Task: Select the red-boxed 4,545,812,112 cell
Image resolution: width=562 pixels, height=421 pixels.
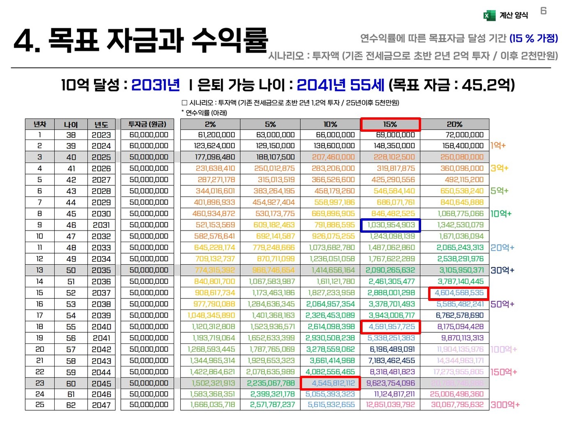Action: (331, 383)
